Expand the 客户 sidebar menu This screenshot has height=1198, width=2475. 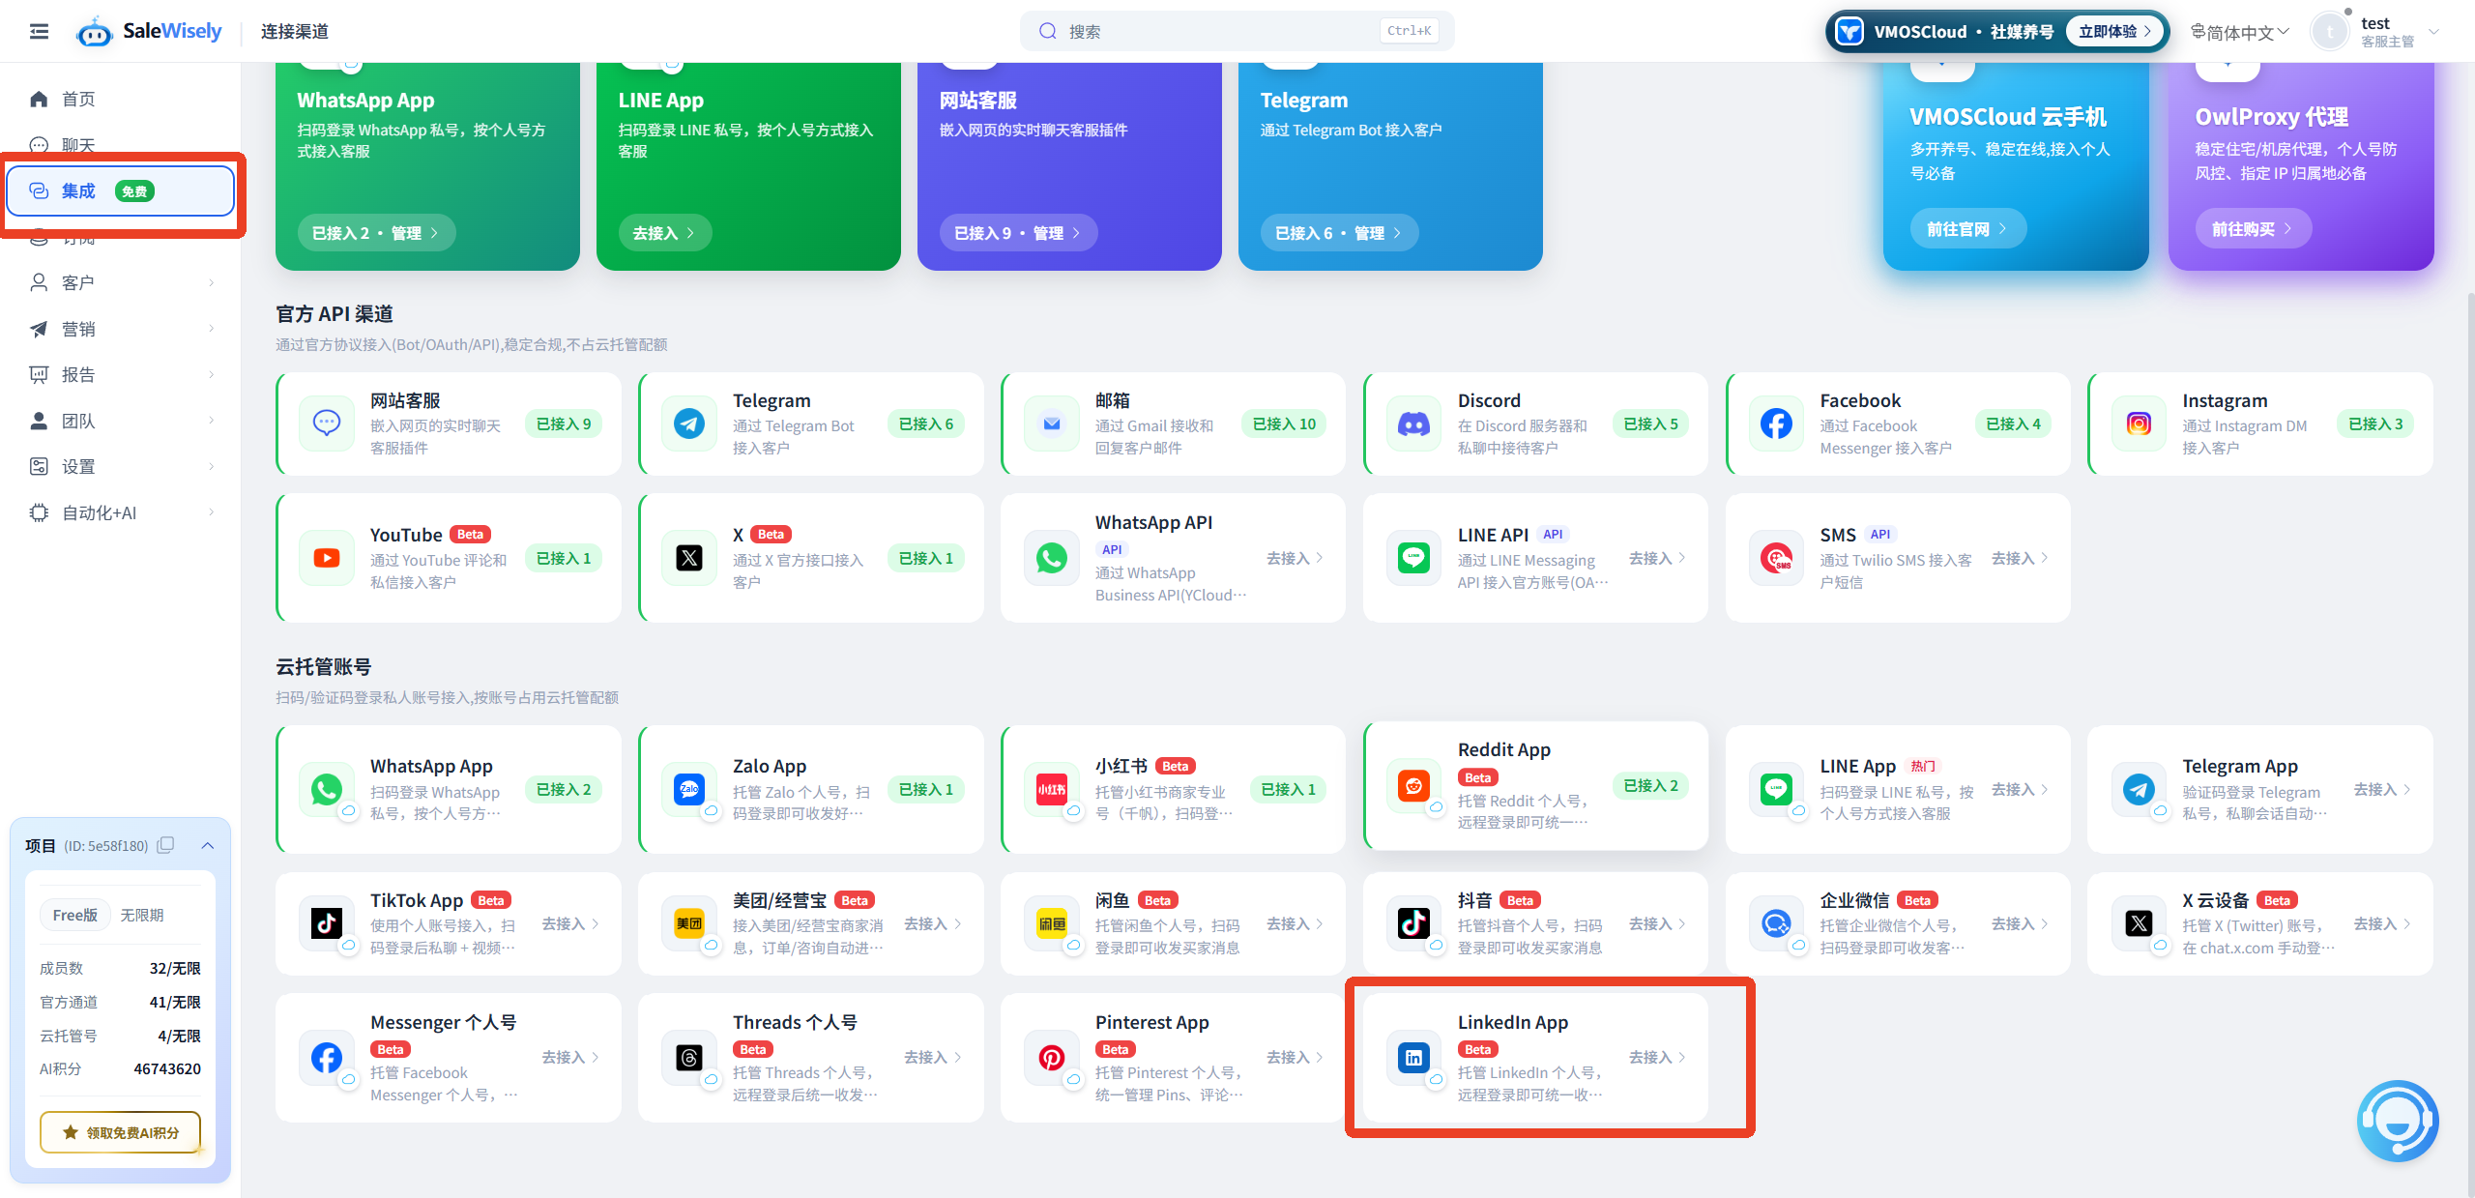coord(121,282)
